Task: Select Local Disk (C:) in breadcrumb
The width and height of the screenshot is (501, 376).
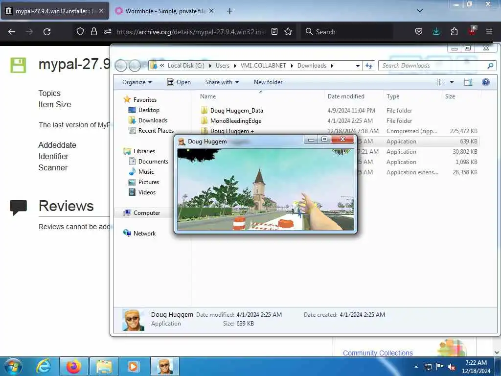Action: click(x=186, y=66)
